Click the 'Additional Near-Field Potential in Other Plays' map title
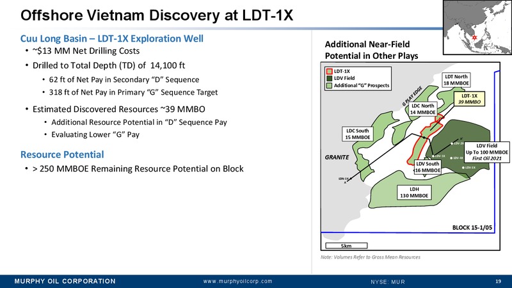512x288 pixels. [371, 50]
